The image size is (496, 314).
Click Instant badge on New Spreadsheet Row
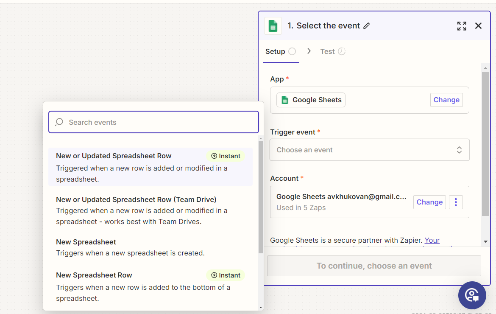coord(226,275)
